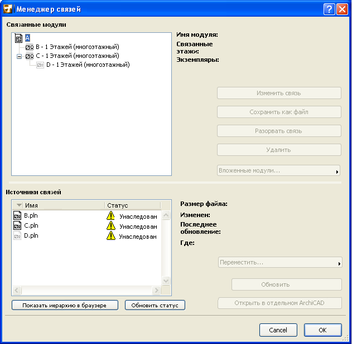Click the project file icon beside A

18,38
